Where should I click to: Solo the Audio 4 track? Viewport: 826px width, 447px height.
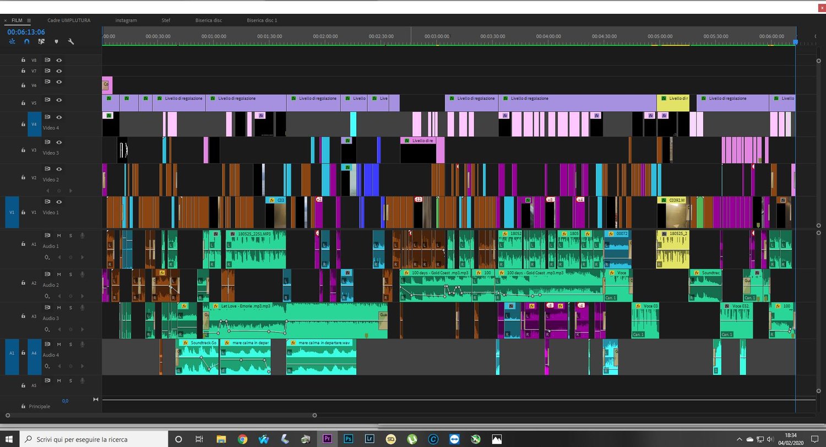click(70, 344)
